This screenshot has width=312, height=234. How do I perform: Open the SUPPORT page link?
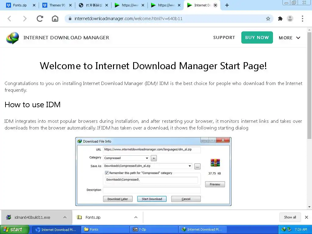[224, 37]
